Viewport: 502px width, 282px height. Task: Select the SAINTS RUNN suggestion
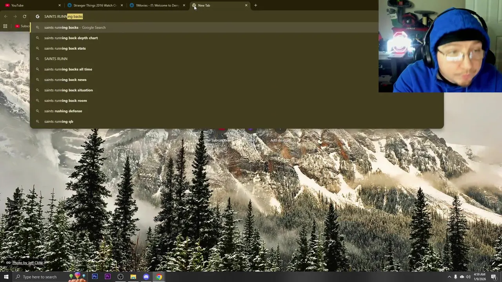pyautogui.click(x=236, y=59)
